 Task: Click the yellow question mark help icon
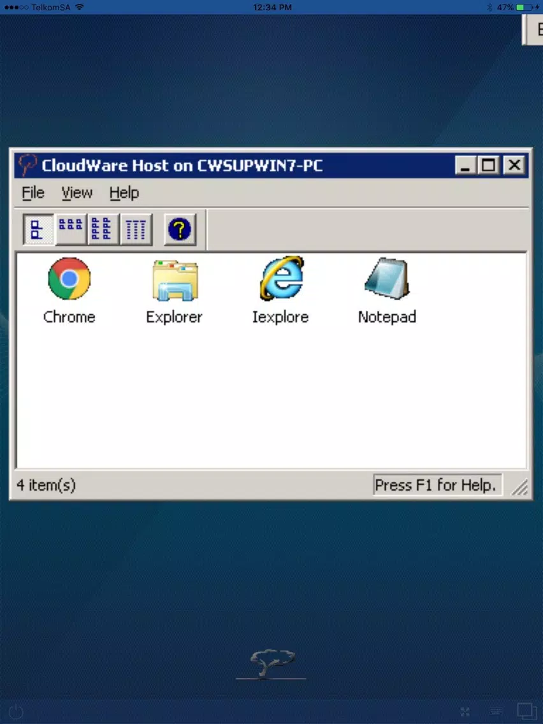pos(180,229)
